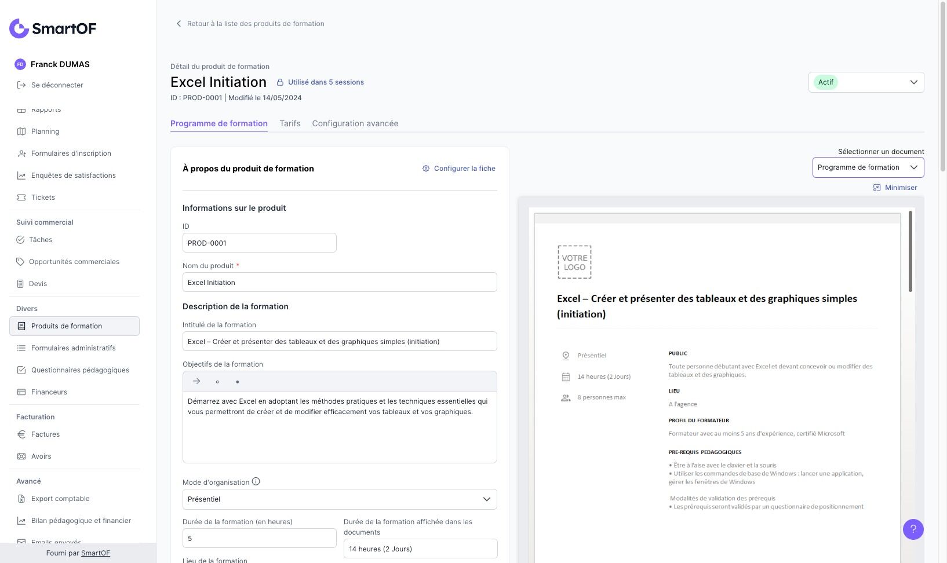This screenshot has height=563, width=947.
Task: Open the Sélectionner un document dropdown
Action: (x=868, y=167)
